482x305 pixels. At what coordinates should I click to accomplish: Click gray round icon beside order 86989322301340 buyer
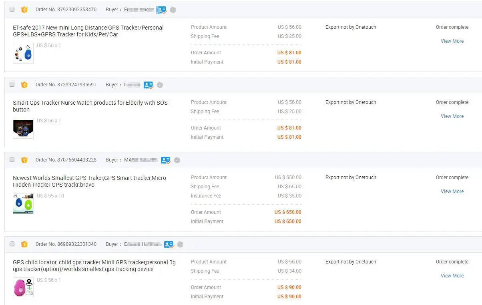[x=180, y=244]
